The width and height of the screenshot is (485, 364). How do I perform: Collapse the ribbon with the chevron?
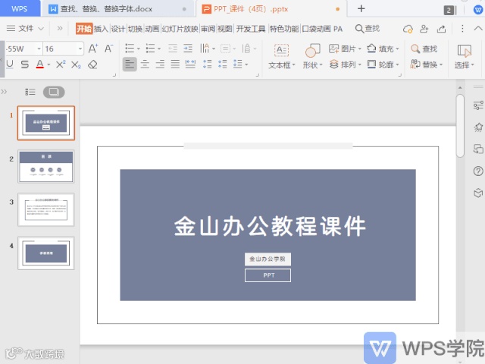pyautogui.click(x=478, y=29)
